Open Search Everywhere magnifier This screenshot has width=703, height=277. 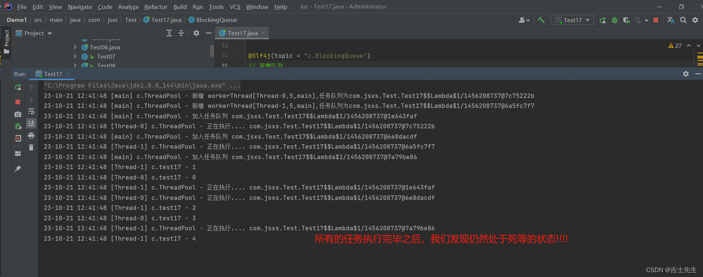683,20
